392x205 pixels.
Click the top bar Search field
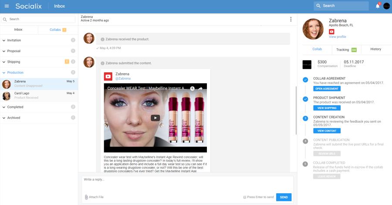[x=341, y=6]
